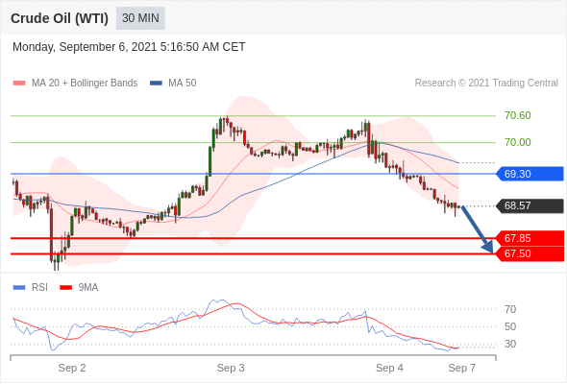The width and height of the screenshot is (567, 384).
Task: Select the black 68.57 current price tag
Action: point(530,205)
